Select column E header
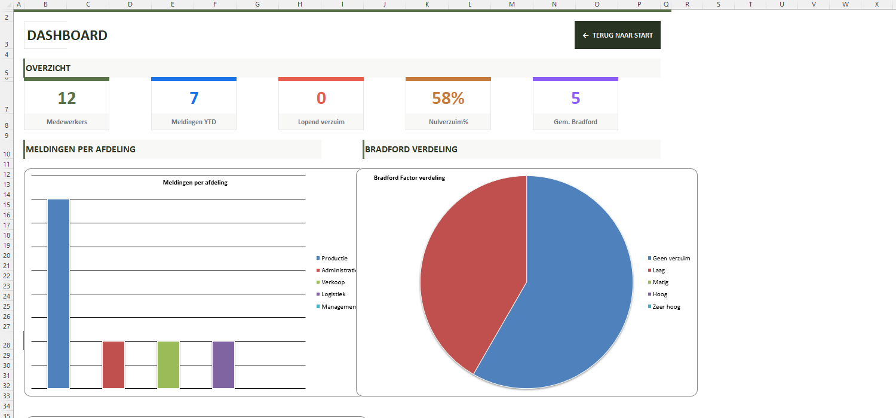This screenshot has height=418, width=896. coord(173,4)
